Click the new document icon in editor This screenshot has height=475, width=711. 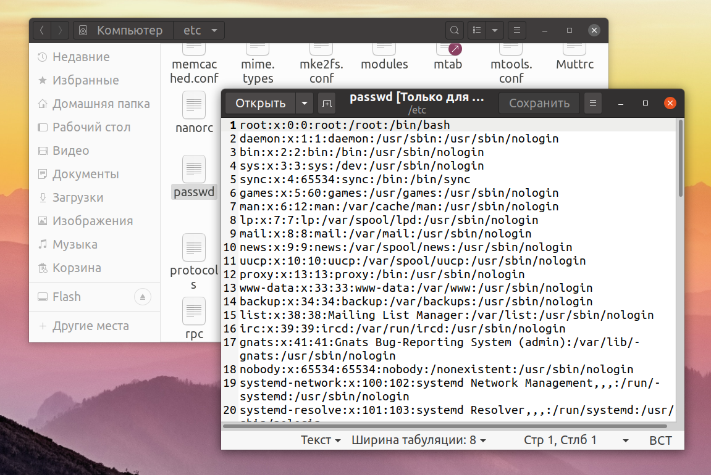[327, 103]
